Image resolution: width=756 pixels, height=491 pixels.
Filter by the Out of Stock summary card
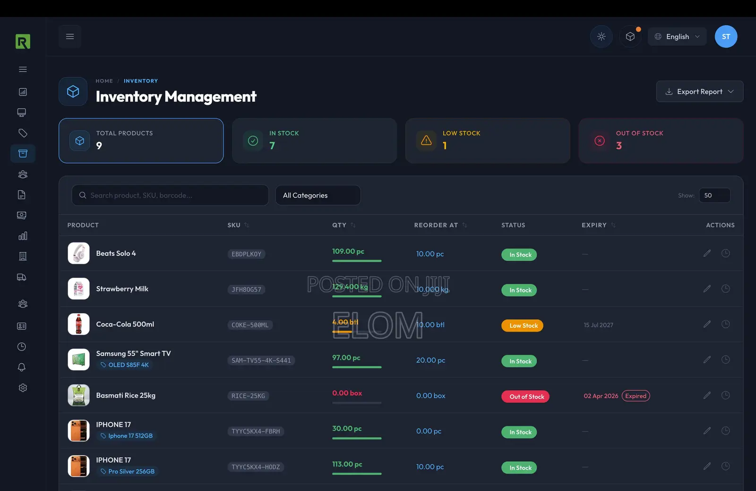point(661,141)
